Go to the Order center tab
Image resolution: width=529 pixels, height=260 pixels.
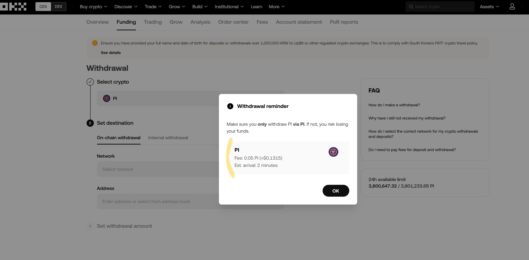pyautogui.click(x=233, y=22)
